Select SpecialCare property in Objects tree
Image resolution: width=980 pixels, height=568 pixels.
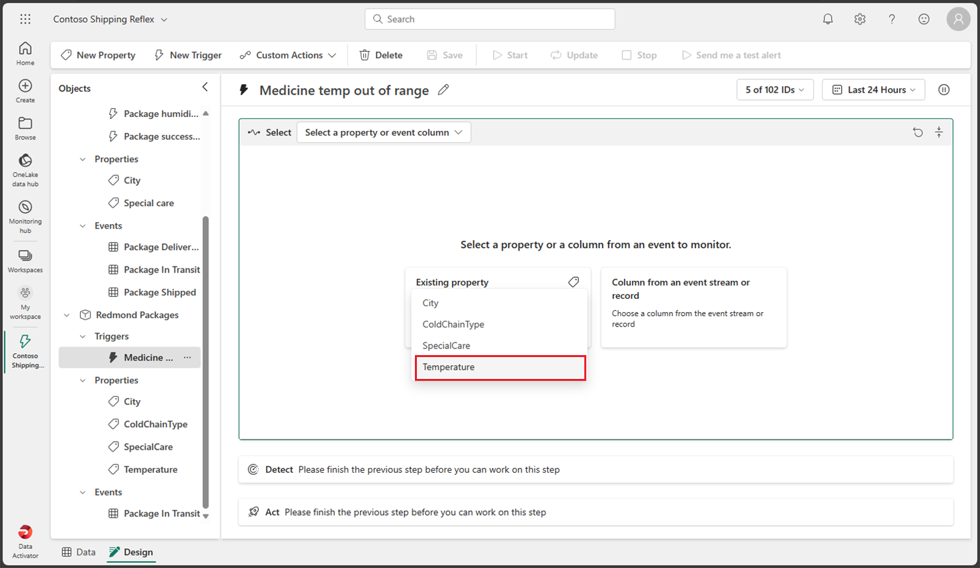click(x=142, y=447)
